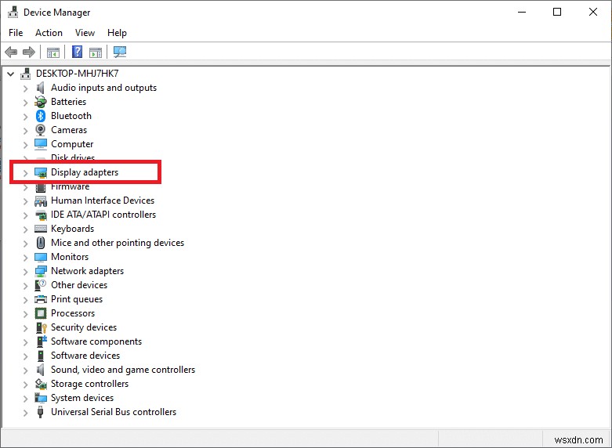Click the Bluetooth category icon

pyautogui.click(x=41, y=116)
